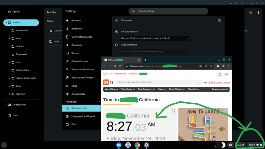Open Files app from shelf
This screenshot has width=265, height=149.
pos(119,145)
